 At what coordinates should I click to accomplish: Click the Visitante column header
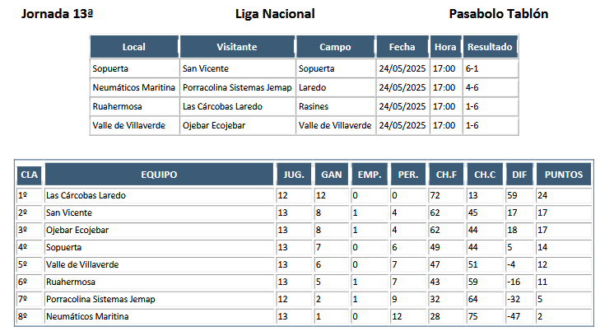point(237,47)
